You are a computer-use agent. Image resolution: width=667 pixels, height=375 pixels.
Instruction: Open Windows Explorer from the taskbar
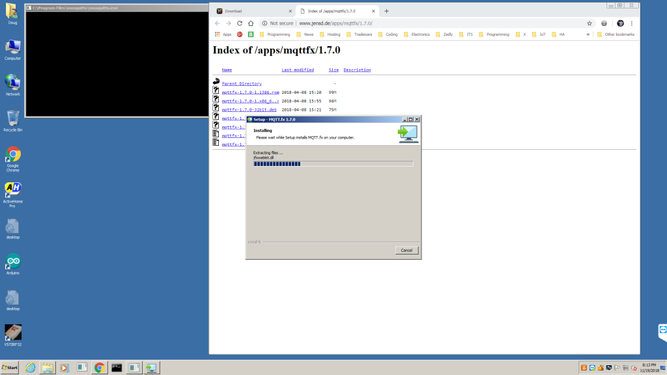48,368
